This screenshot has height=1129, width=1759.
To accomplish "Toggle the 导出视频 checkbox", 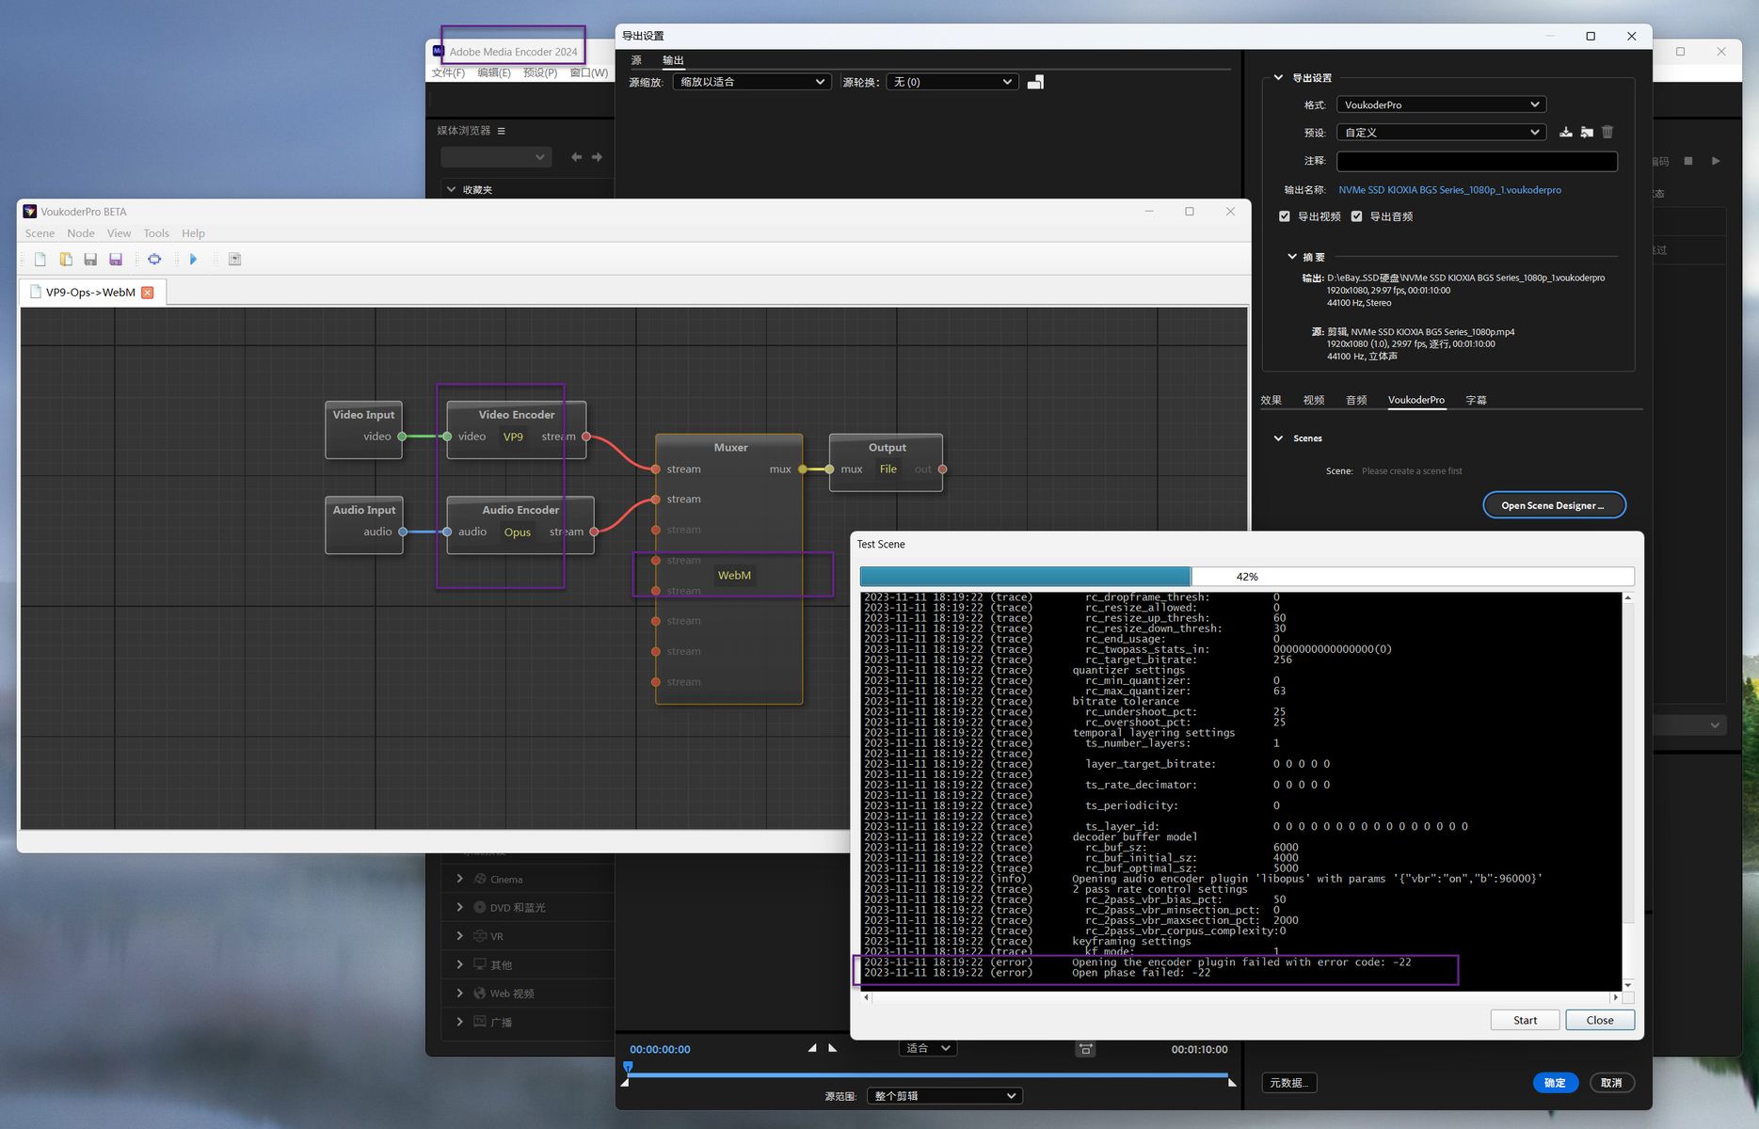I will [1285, 216].
